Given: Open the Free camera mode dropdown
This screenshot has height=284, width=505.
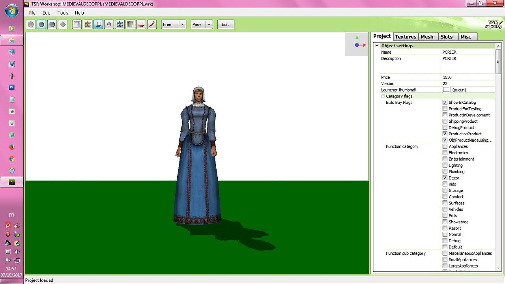Looking at the screenshot, I should pyautogui.click(x=182, y=24).
